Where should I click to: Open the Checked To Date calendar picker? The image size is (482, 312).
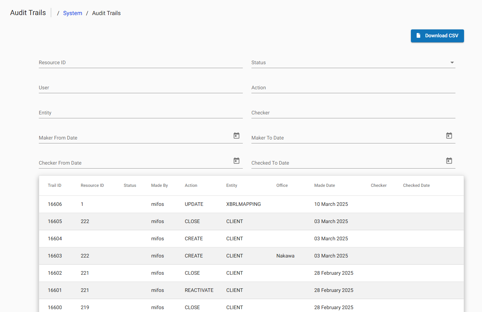point(449,161)
